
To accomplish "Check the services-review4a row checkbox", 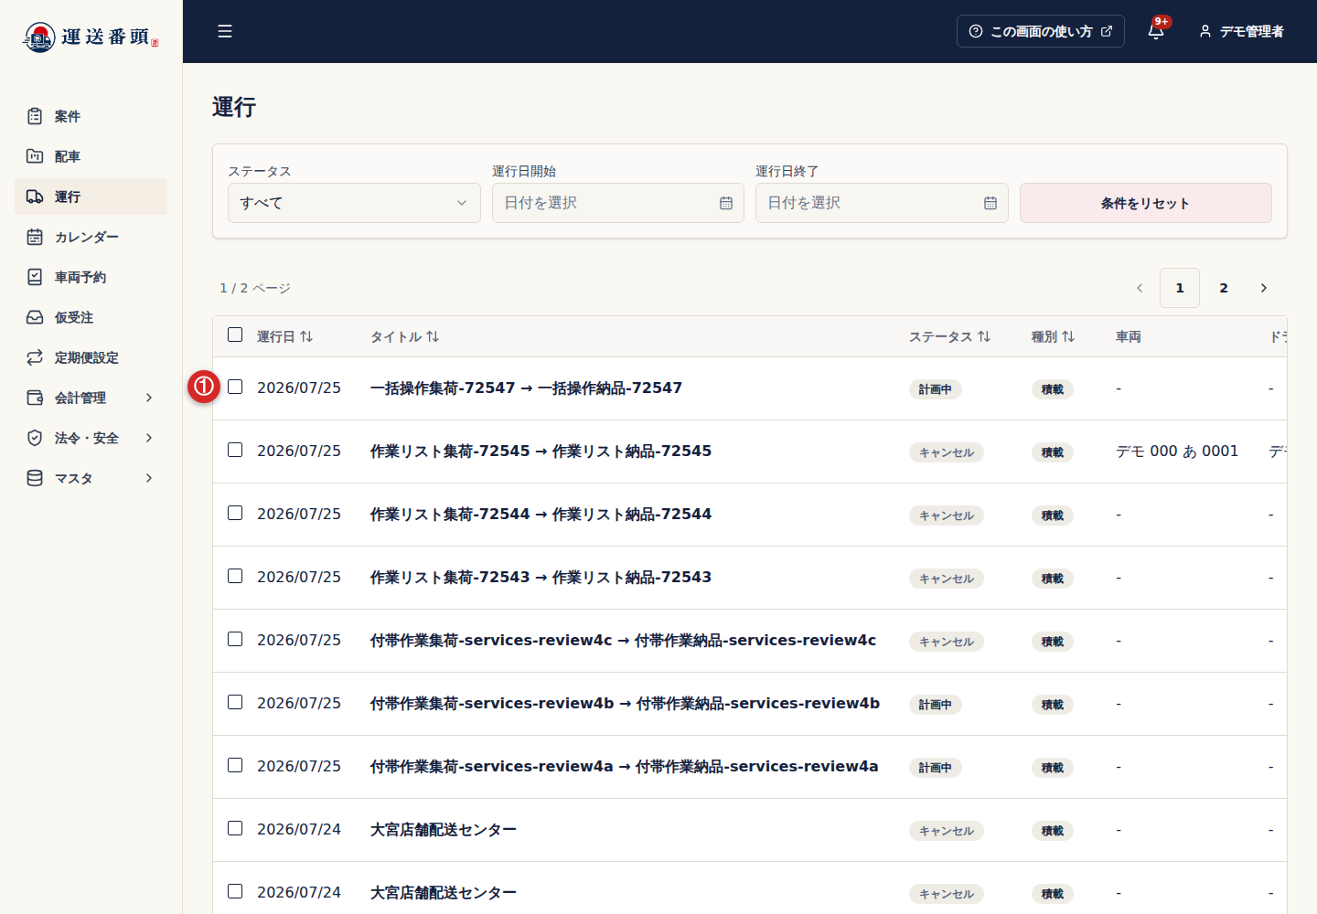I will coord(235,765).
